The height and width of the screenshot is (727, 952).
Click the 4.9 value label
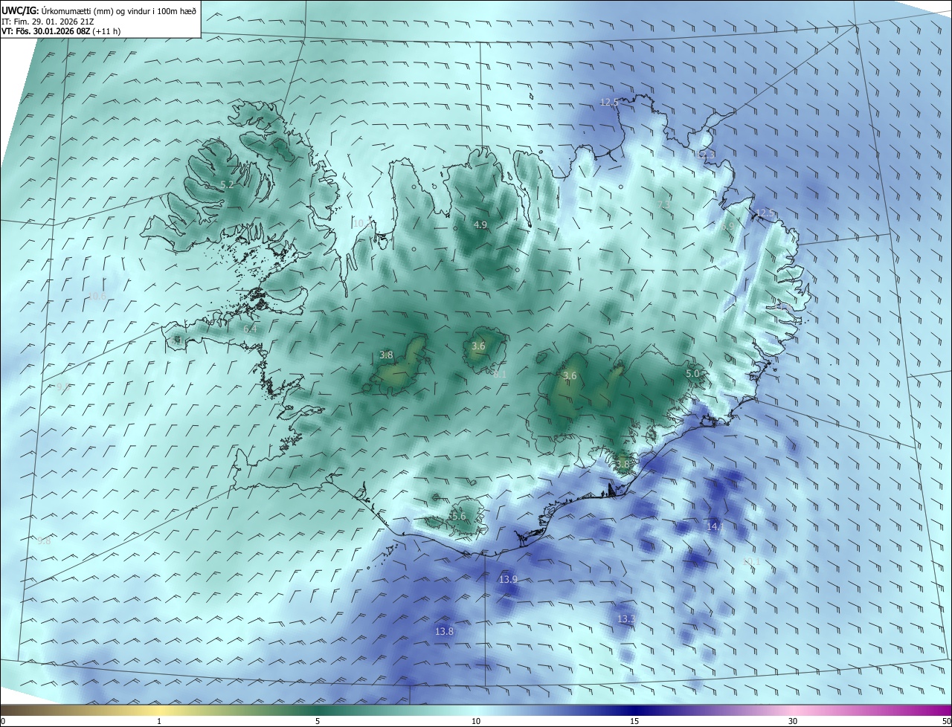(480, 224)
